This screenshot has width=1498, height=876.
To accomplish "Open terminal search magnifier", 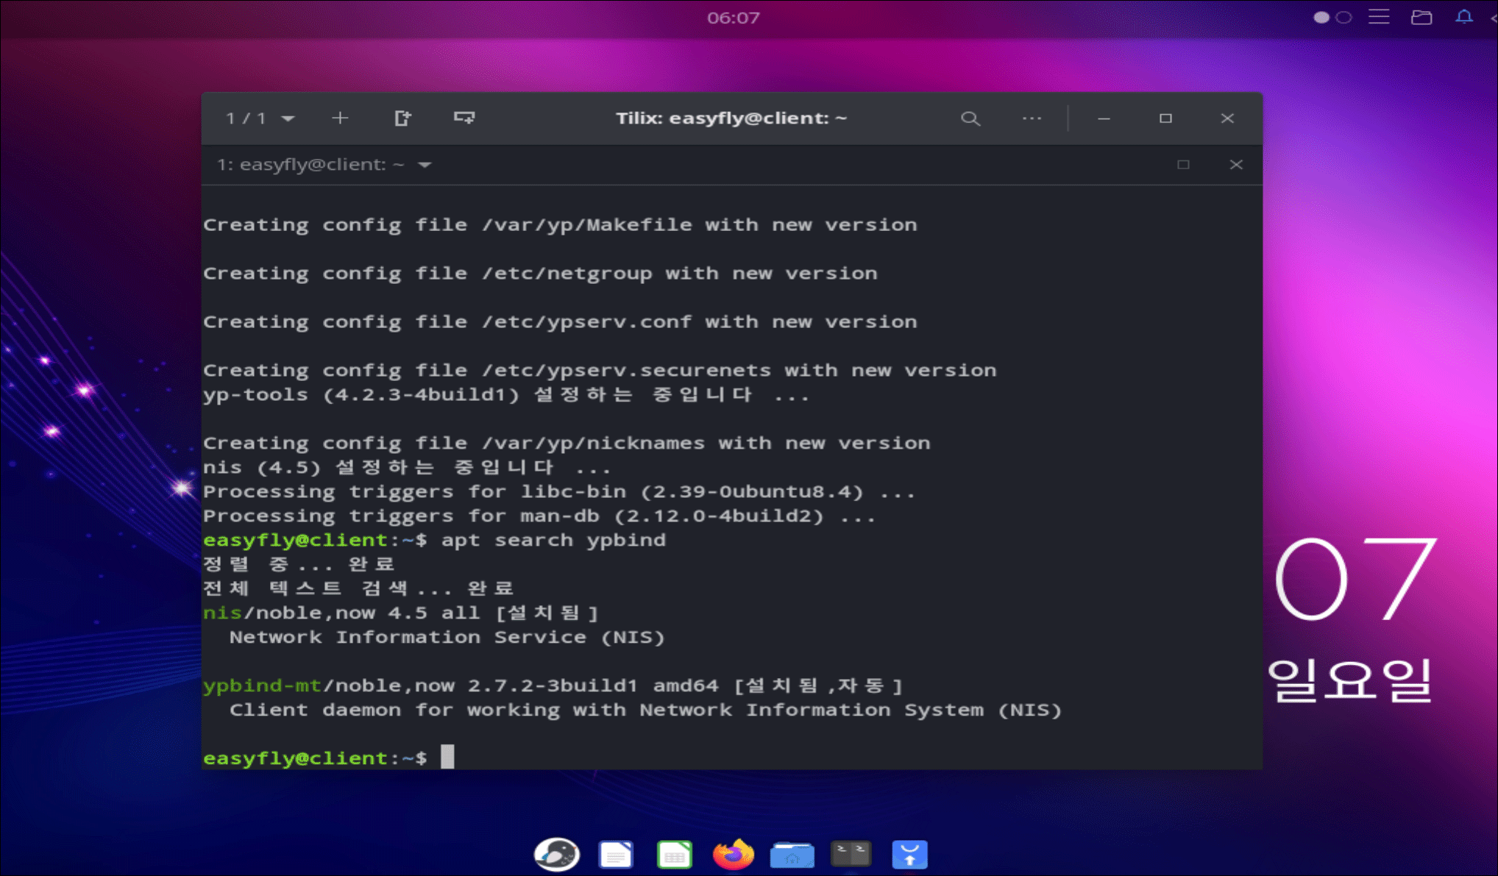I will pyautogui.click(x=970, y=118).
